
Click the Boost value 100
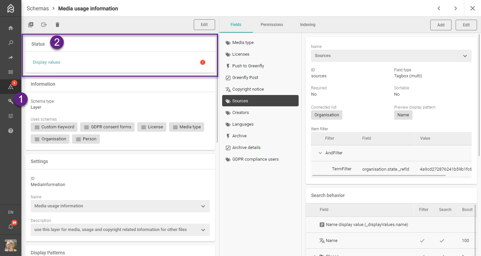[x=465, y=241]
